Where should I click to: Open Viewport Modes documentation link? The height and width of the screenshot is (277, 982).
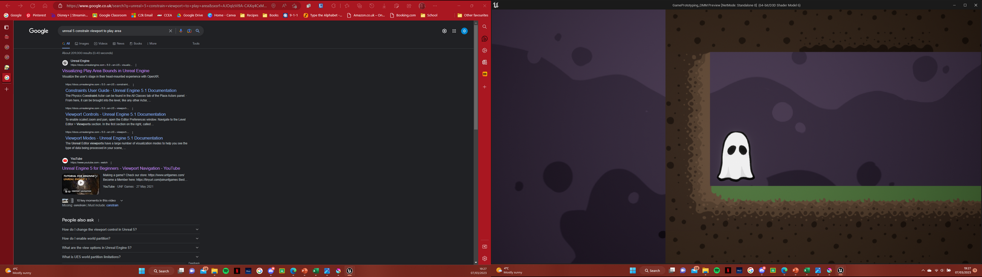coord(114,138)
